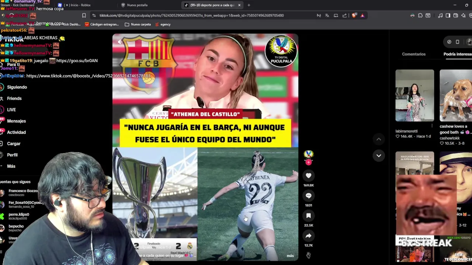The image size is (472, 265).
Task: Open the author avatar above the like button
Action: coord(309,154)
